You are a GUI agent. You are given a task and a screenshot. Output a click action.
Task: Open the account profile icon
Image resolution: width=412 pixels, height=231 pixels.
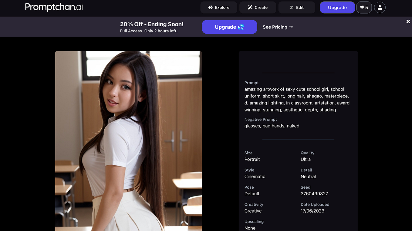tap(380, 7)
